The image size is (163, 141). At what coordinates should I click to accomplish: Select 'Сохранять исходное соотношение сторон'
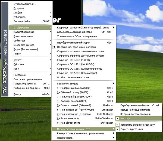point(84,51)
